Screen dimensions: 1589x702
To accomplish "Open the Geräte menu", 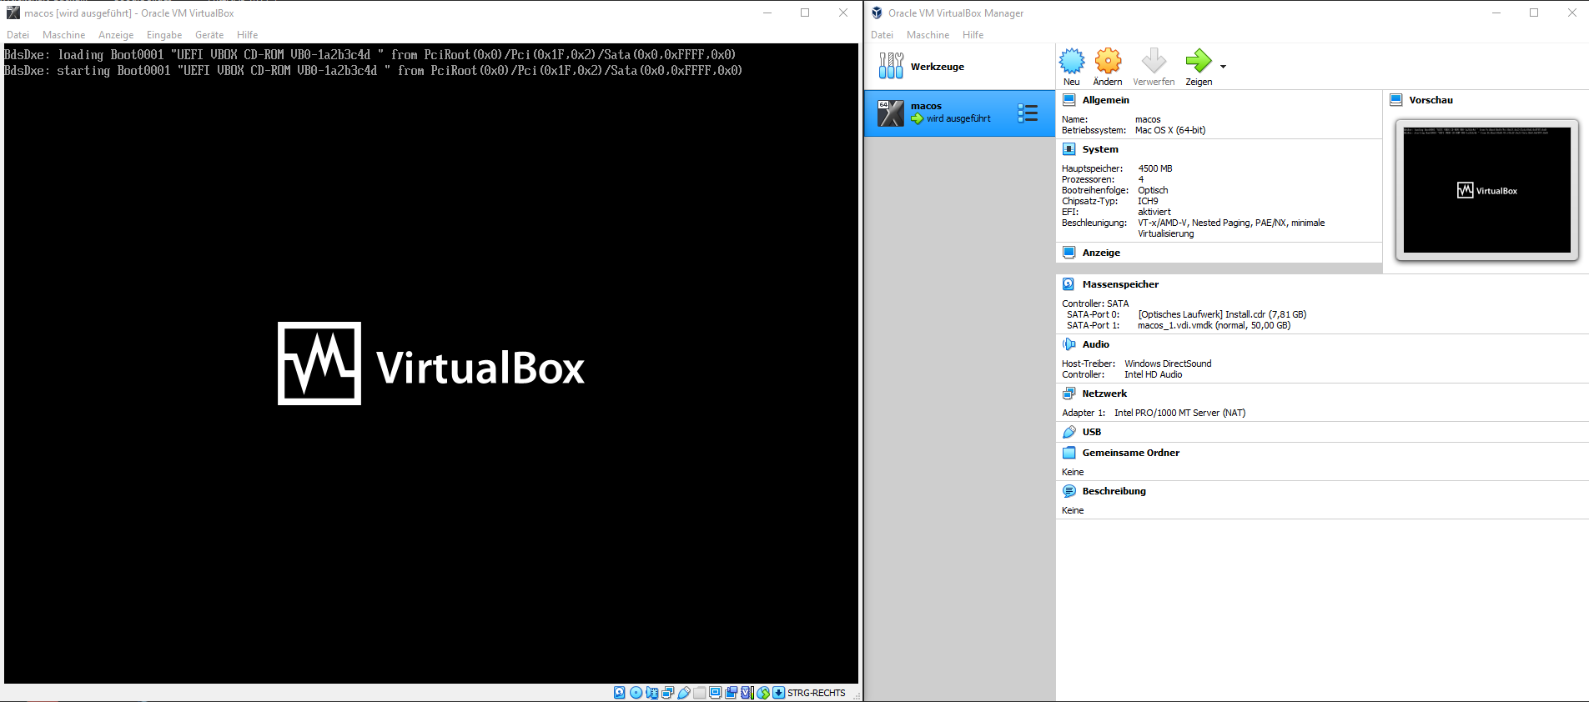I will pos(209,35).
